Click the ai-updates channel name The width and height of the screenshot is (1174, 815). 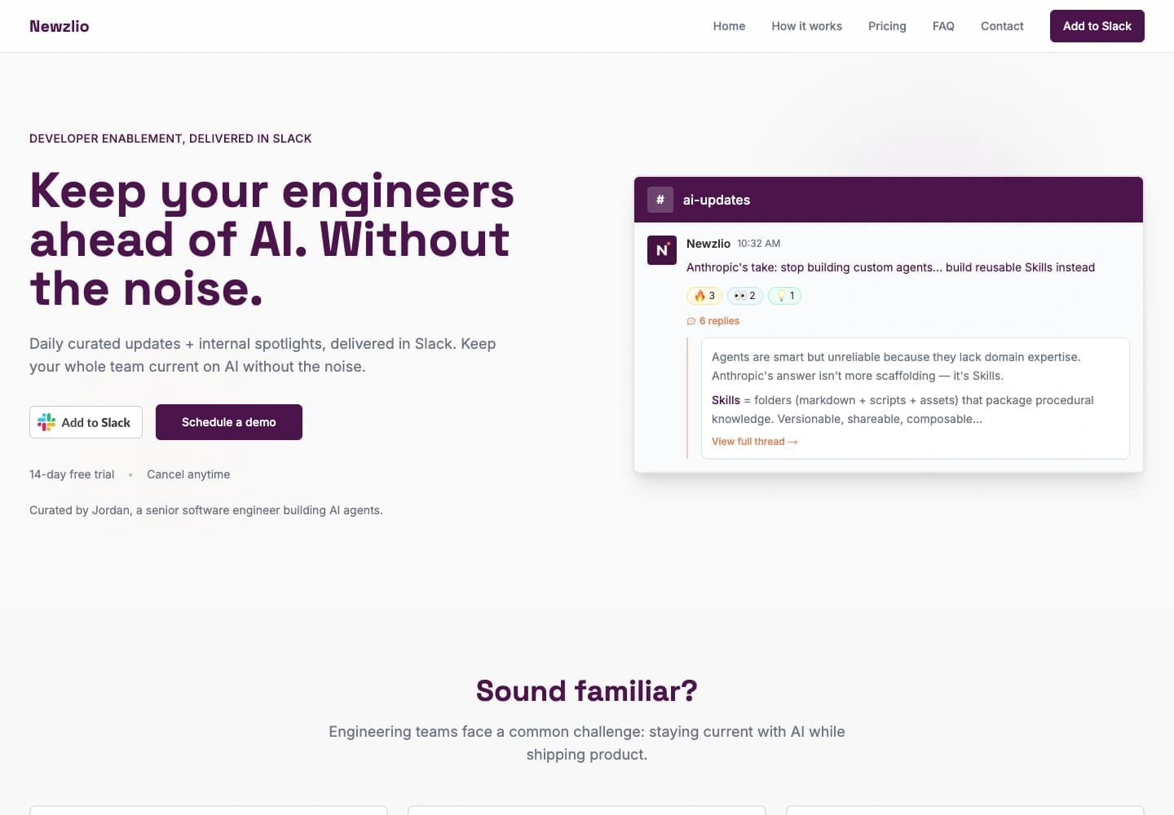pyautogui.click(x=717, y=200)
